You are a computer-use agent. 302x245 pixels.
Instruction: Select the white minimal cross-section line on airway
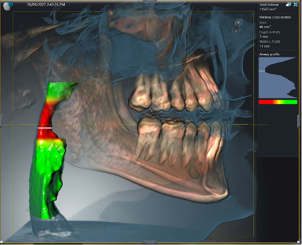[x=44, y=128]
